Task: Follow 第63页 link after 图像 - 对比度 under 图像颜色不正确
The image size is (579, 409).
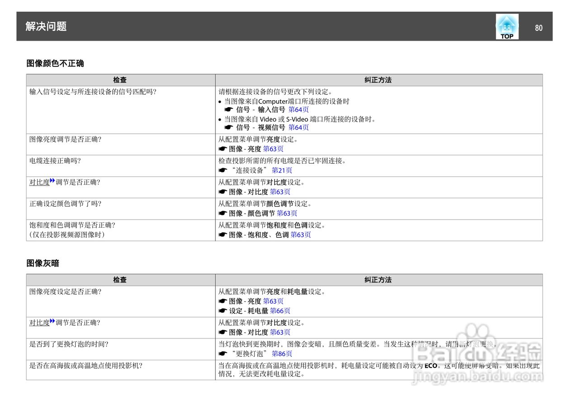Action: pyautogui.click(x=280, y=192)
